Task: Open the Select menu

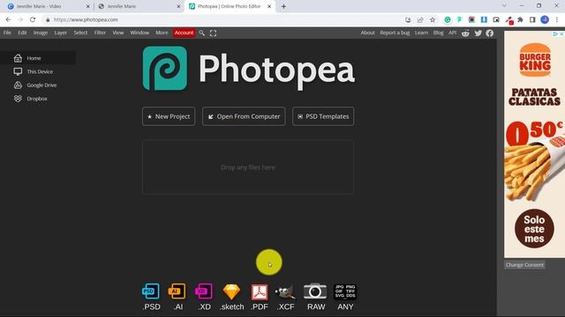Action: [x=80, y=33]
